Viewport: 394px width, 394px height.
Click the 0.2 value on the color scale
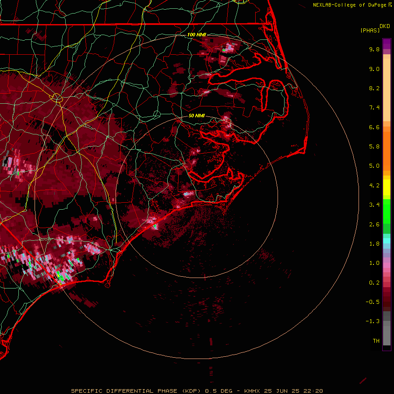pos(374,283)
